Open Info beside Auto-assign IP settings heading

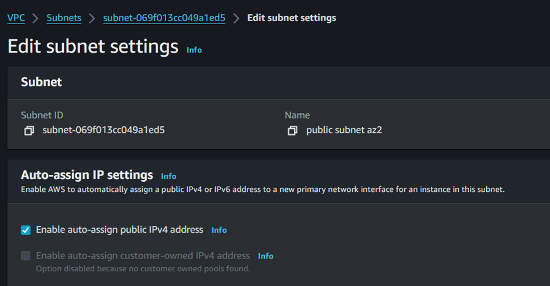point(169,176)
